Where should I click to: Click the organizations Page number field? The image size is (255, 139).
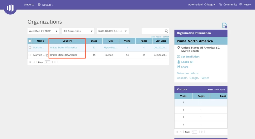47,62
